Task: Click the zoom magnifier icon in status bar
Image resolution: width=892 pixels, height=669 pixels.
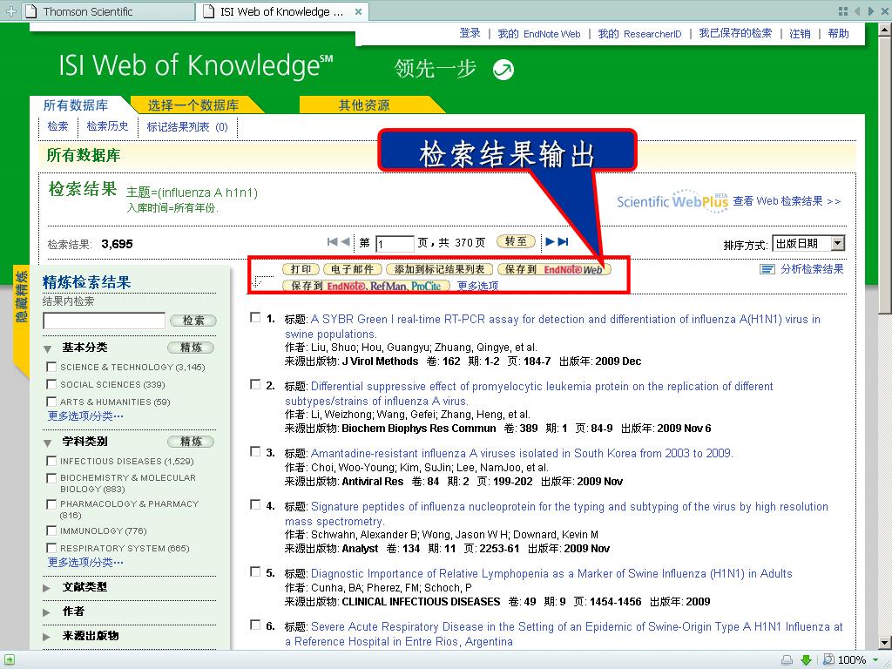Action: tap(829, 659)
